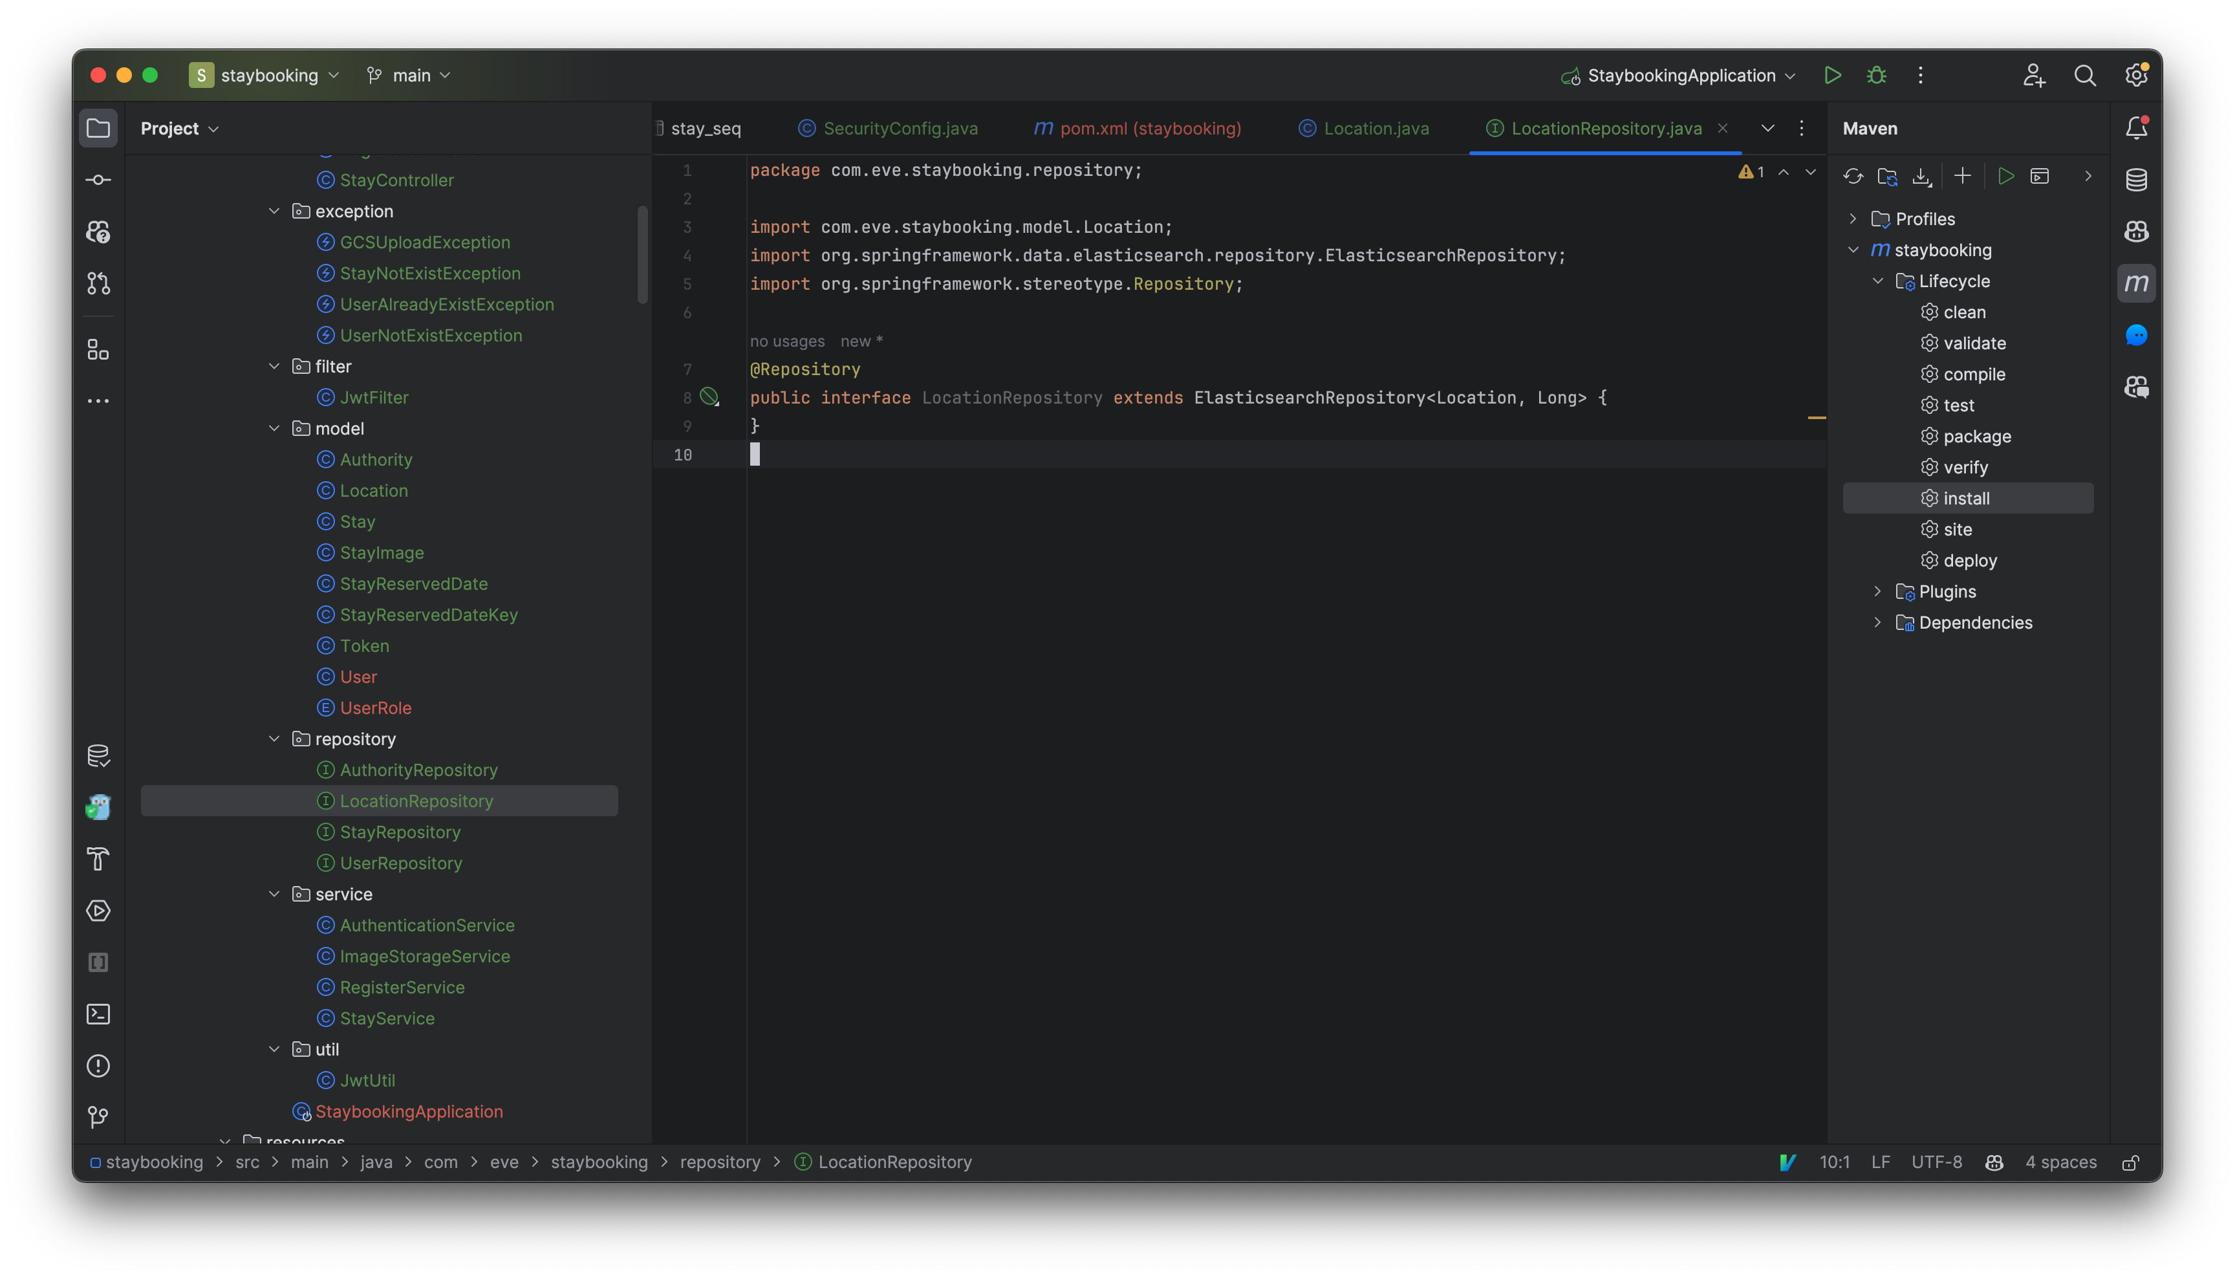Screen dimensions: 2235x1278
Task: Expand the Dependencies node in Maven panel
Action: (x=1878, y=622)
